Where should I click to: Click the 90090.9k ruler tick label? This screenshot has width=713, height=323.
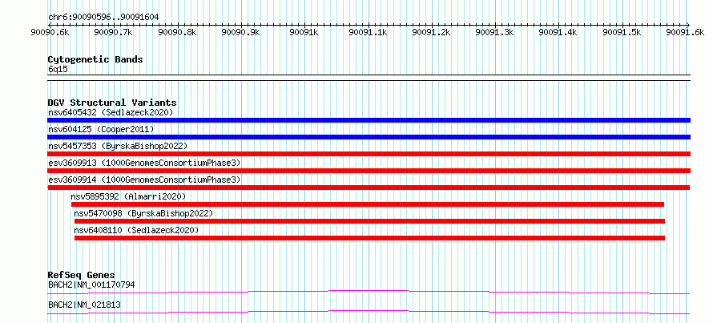(240, 32)
